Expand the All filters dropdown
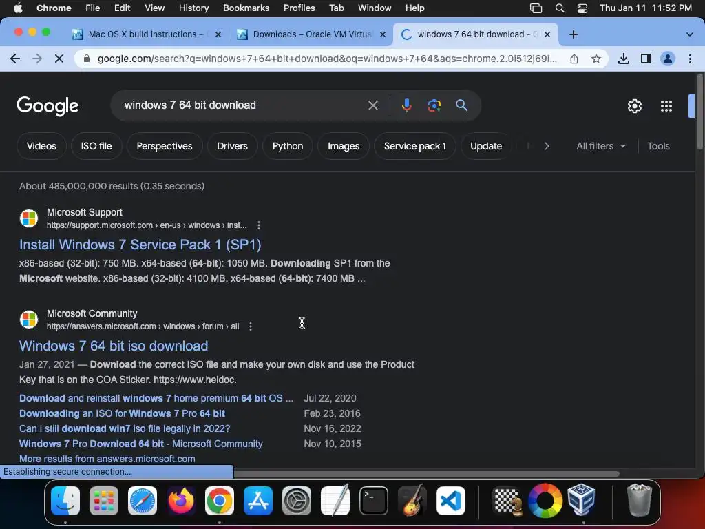Viewport: 705px width, 529px height. pos(600,146)
